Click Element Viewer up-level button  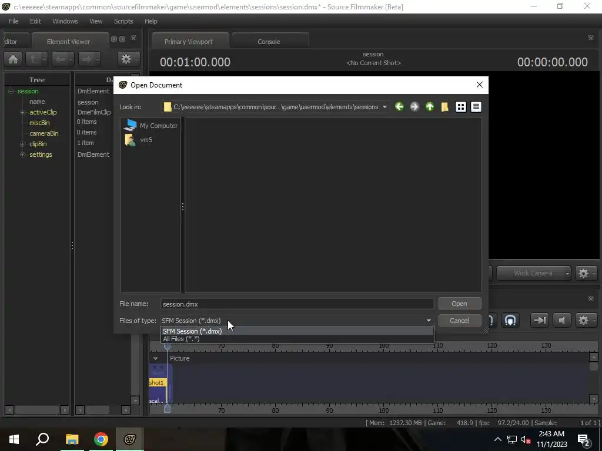click(x=36, y=59)
